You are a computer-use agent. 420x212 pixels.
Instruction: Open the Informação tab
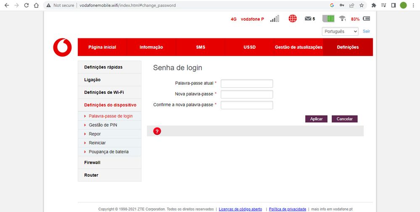pyautogui.click(x=151, y=47)
